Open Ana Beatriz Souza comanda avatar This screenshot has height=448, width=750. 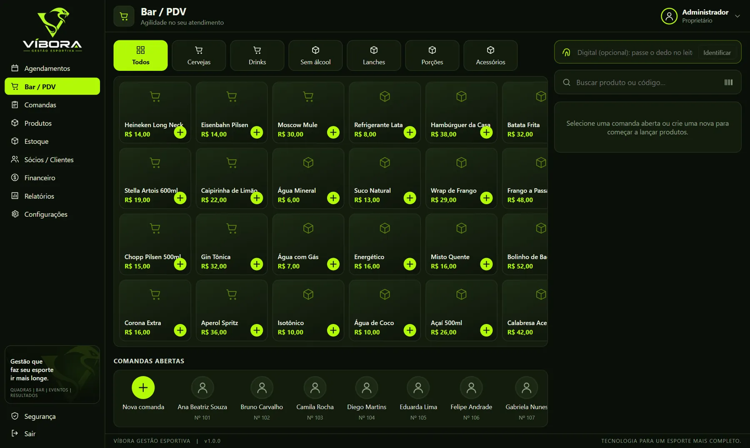(x=202, y=388)
